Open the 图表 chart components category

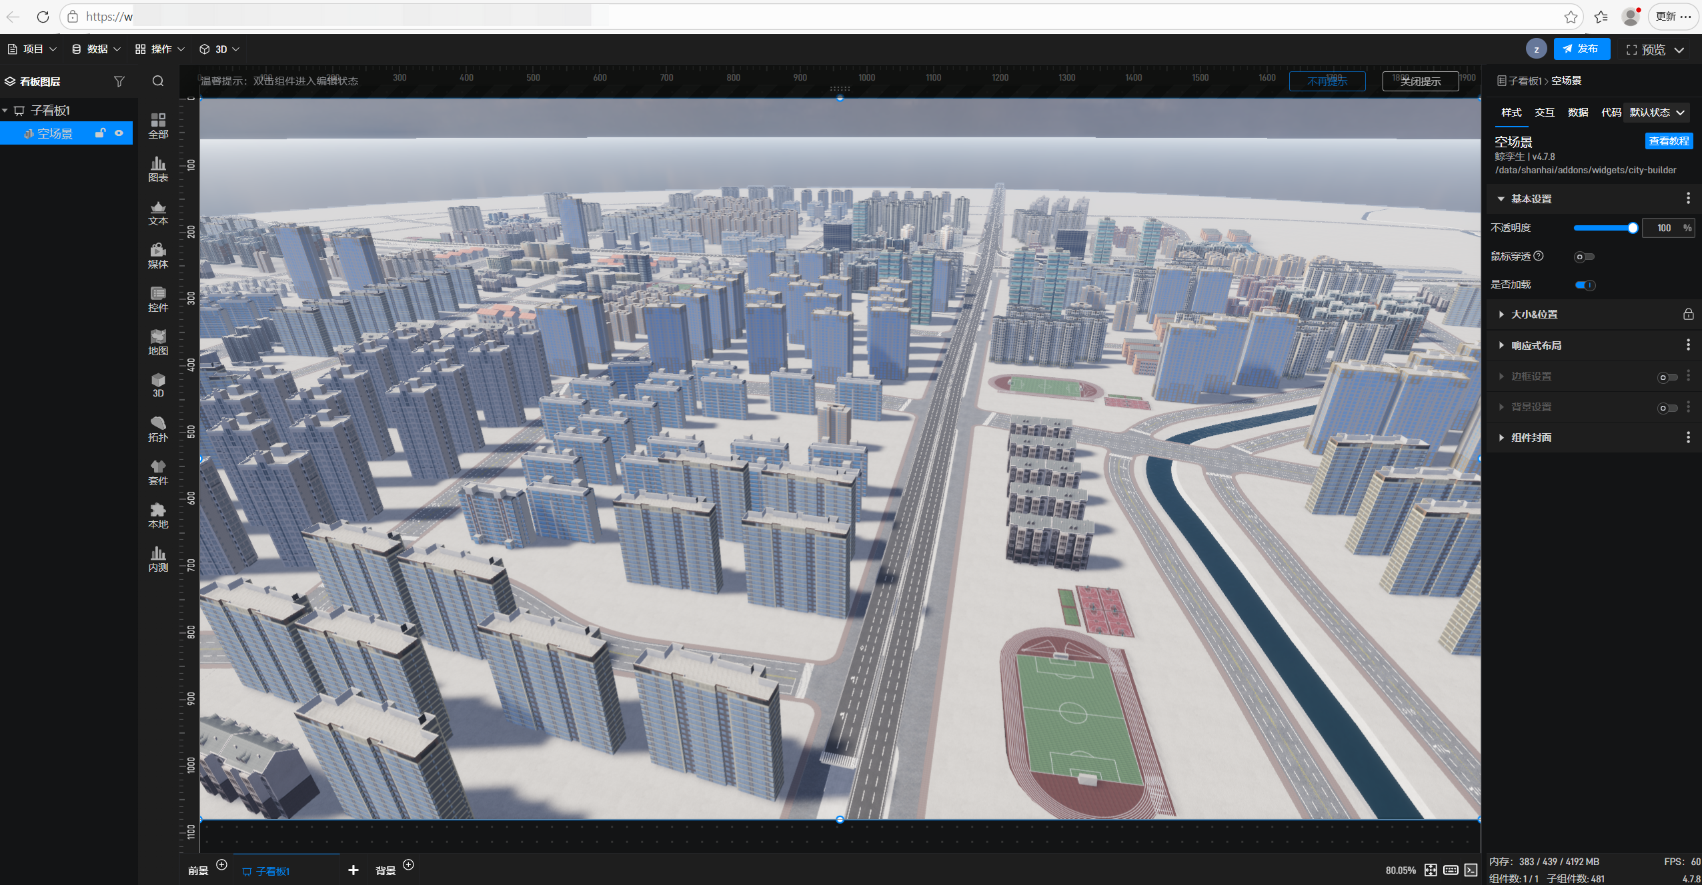pyautogui.click(x=158, y=169)
